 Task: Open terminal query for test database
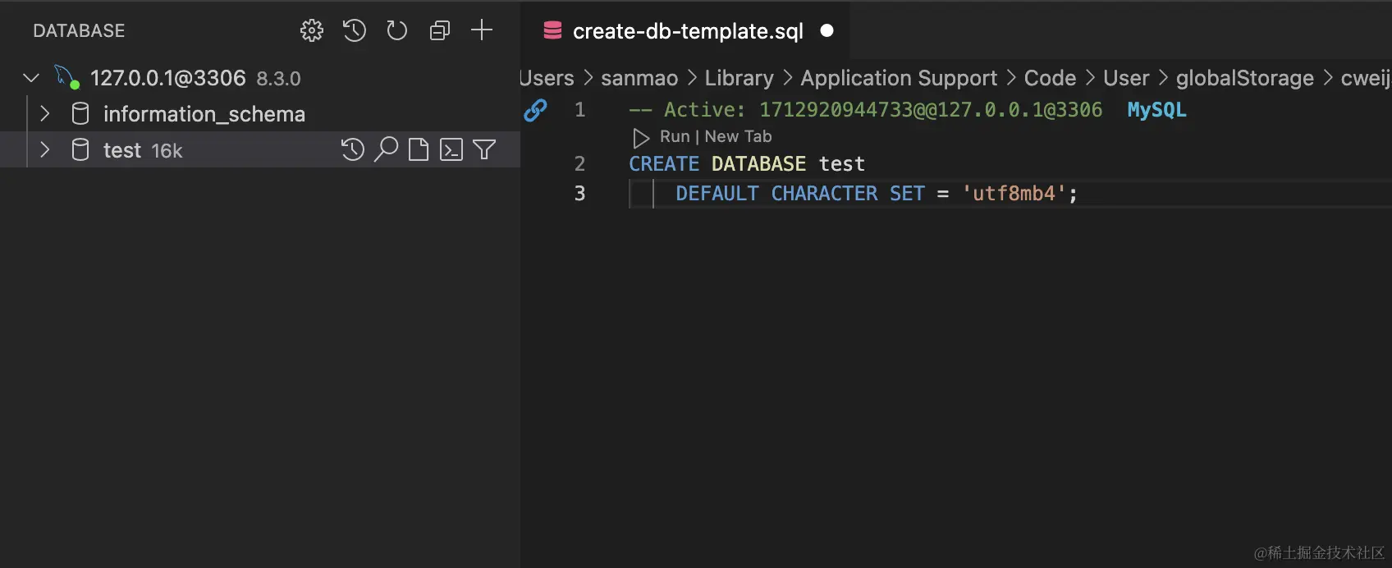(451, 149)
